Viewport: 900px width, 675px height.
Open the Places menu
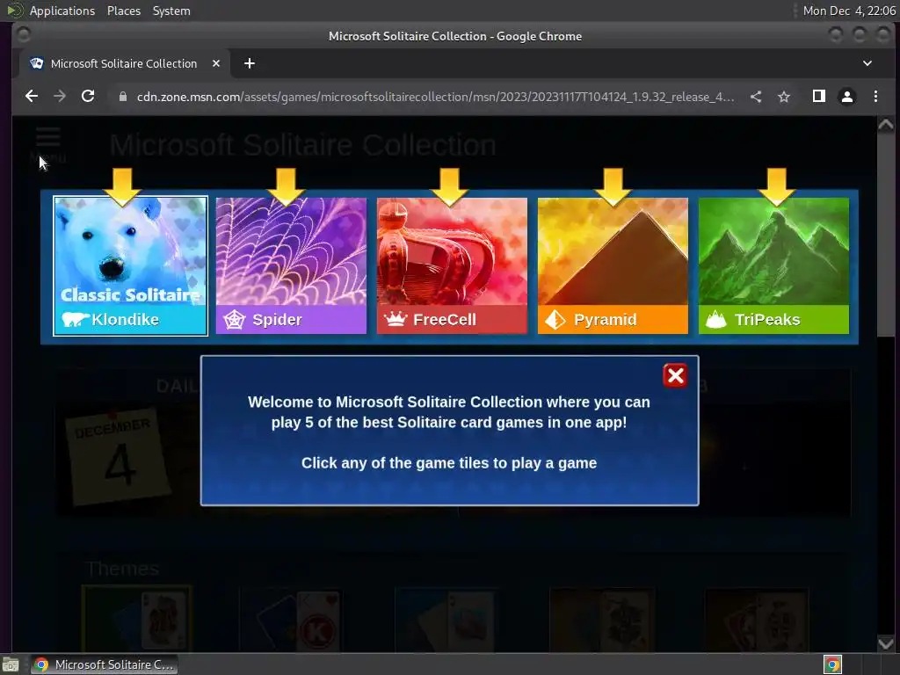coord(124,11)
